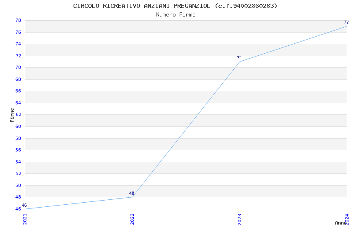
Task: Click y-axis tick value 66
Action: point(18,91)
